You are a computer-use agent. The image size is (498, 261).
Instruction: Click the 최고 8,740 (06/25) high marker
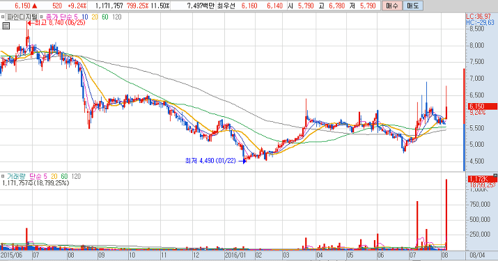coord(56,23)
